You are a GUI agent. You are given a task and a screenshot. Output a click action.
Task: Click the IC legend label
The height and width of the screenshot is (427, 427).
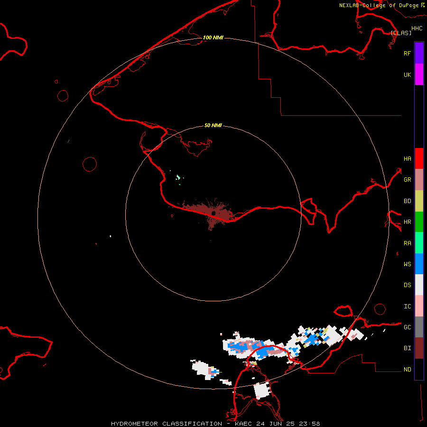tap(407, 306)
